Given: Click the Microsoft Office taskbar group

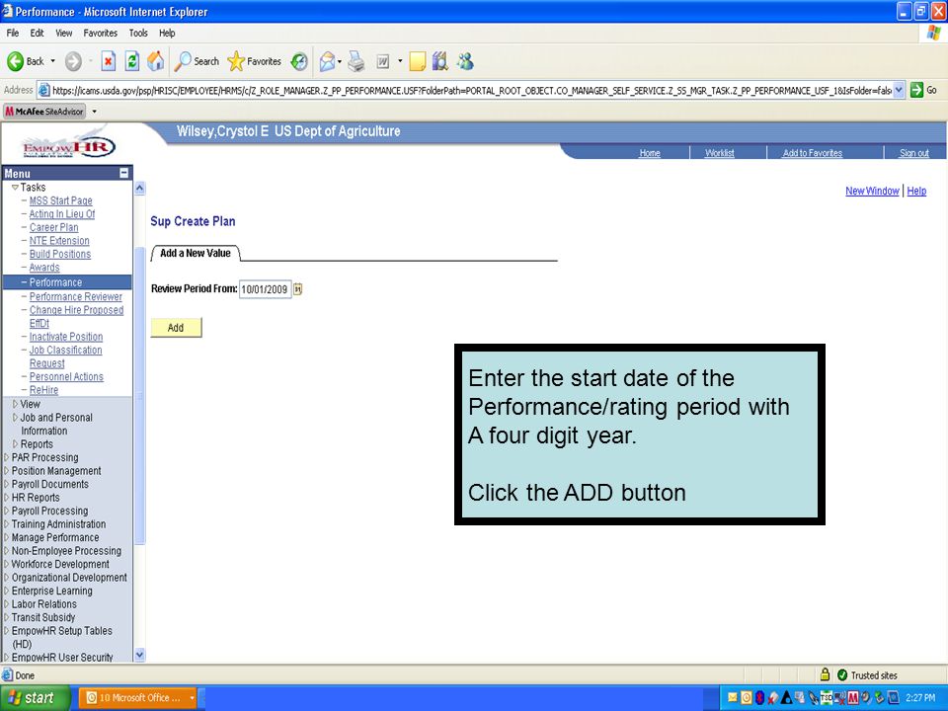Looking at the screenshot, I should 138,698.
